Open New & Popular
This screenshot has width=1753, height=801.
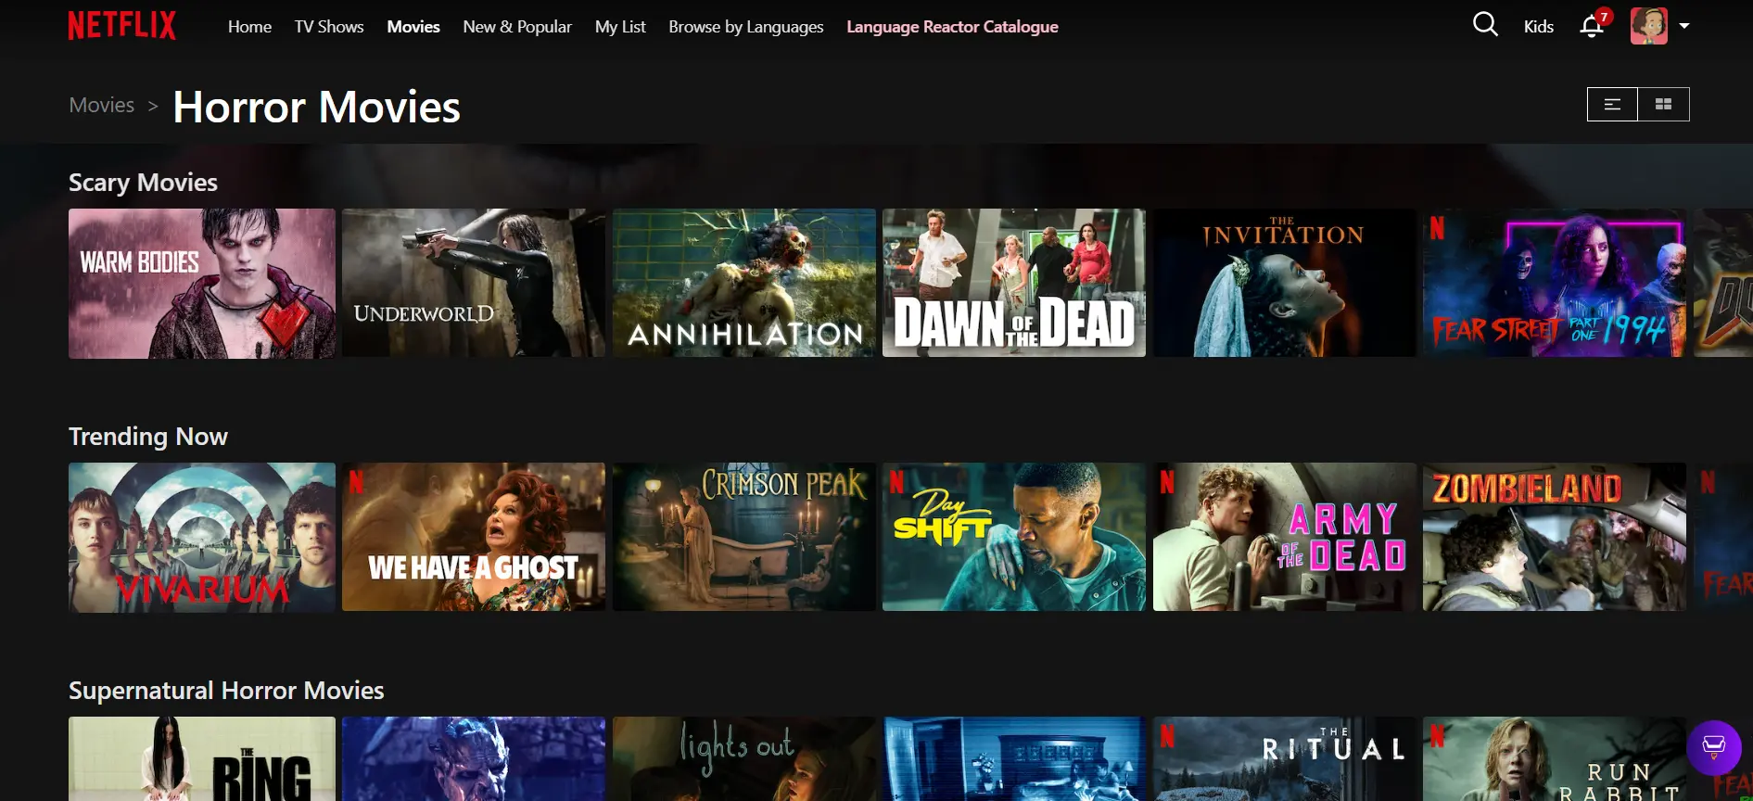[x=517, y=27]
